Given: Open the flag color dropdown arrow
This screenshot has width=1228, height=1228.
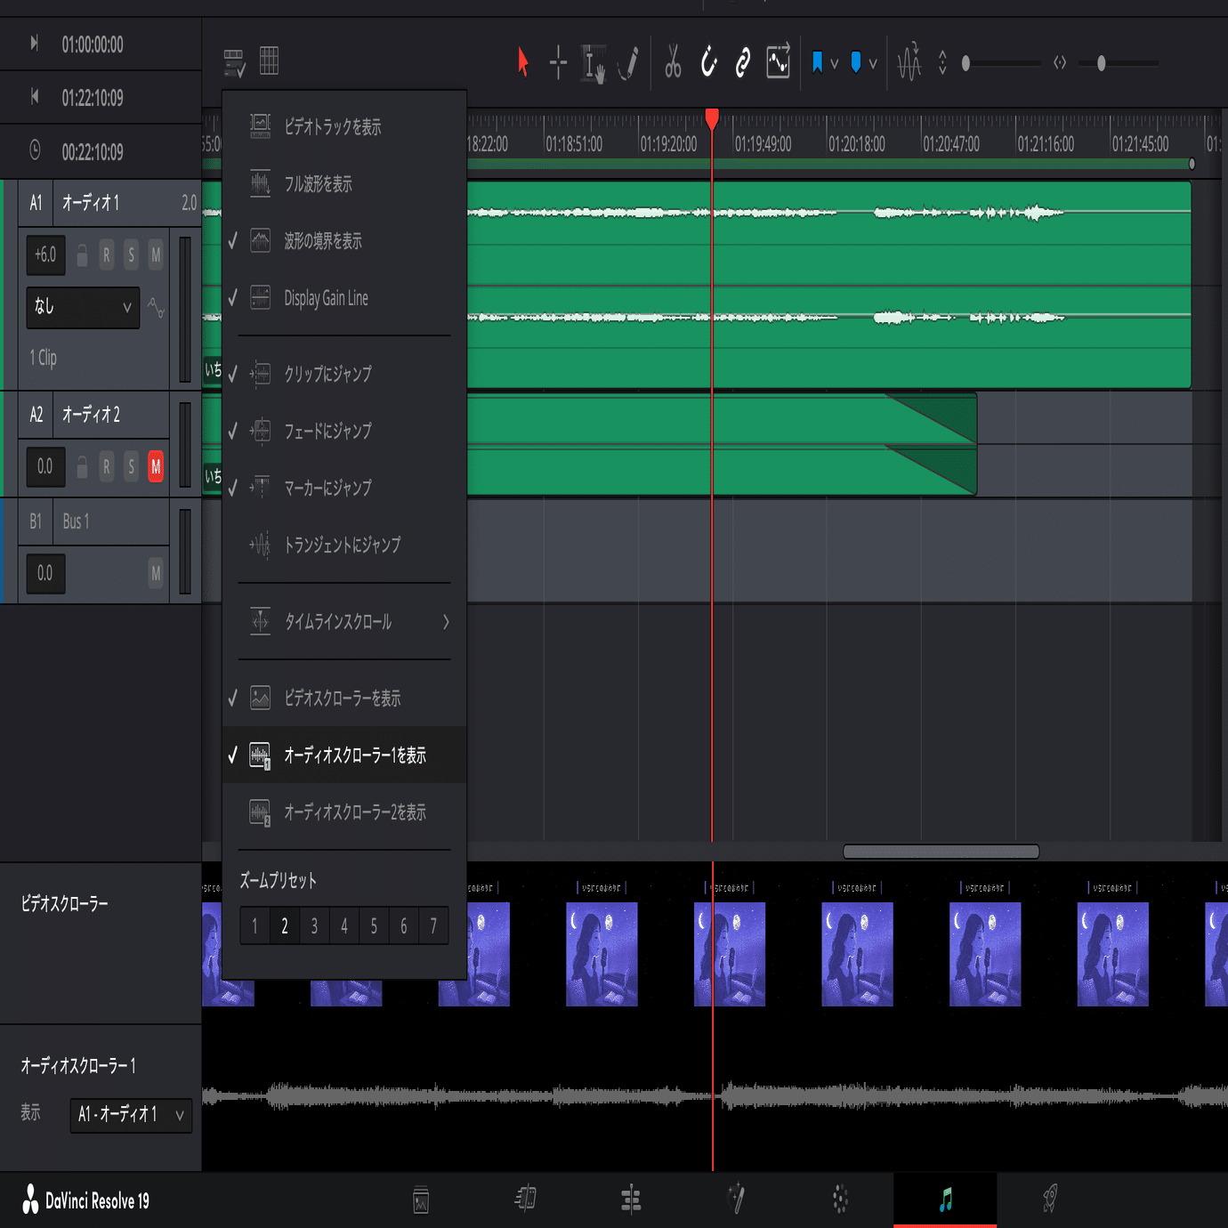Looking at the screenshot, I should 835,63.
